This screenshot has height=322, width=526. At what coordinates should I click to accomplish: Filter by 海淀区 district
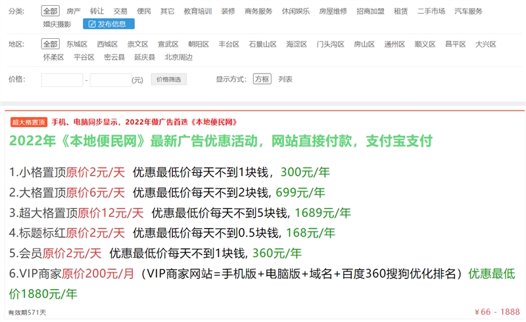click(297, 44)
